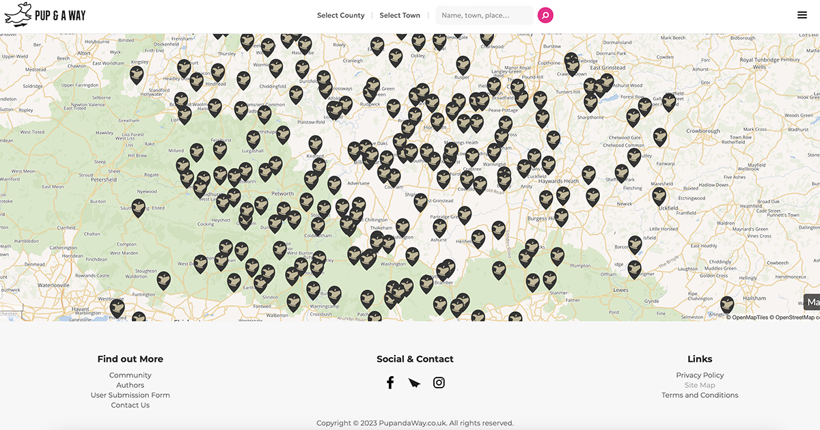Open the Select County dropdown

(x=340, y=15)
